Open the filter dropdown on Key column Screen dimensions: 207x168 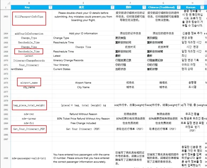(x=50, y=7)
